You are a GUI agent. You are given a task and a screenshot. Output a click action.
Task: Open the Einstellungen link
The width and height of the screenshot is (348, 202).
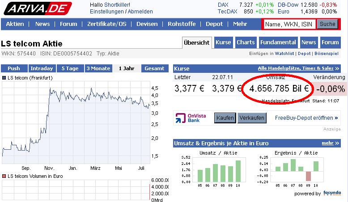pyautogui.click(x=106, y=12)
